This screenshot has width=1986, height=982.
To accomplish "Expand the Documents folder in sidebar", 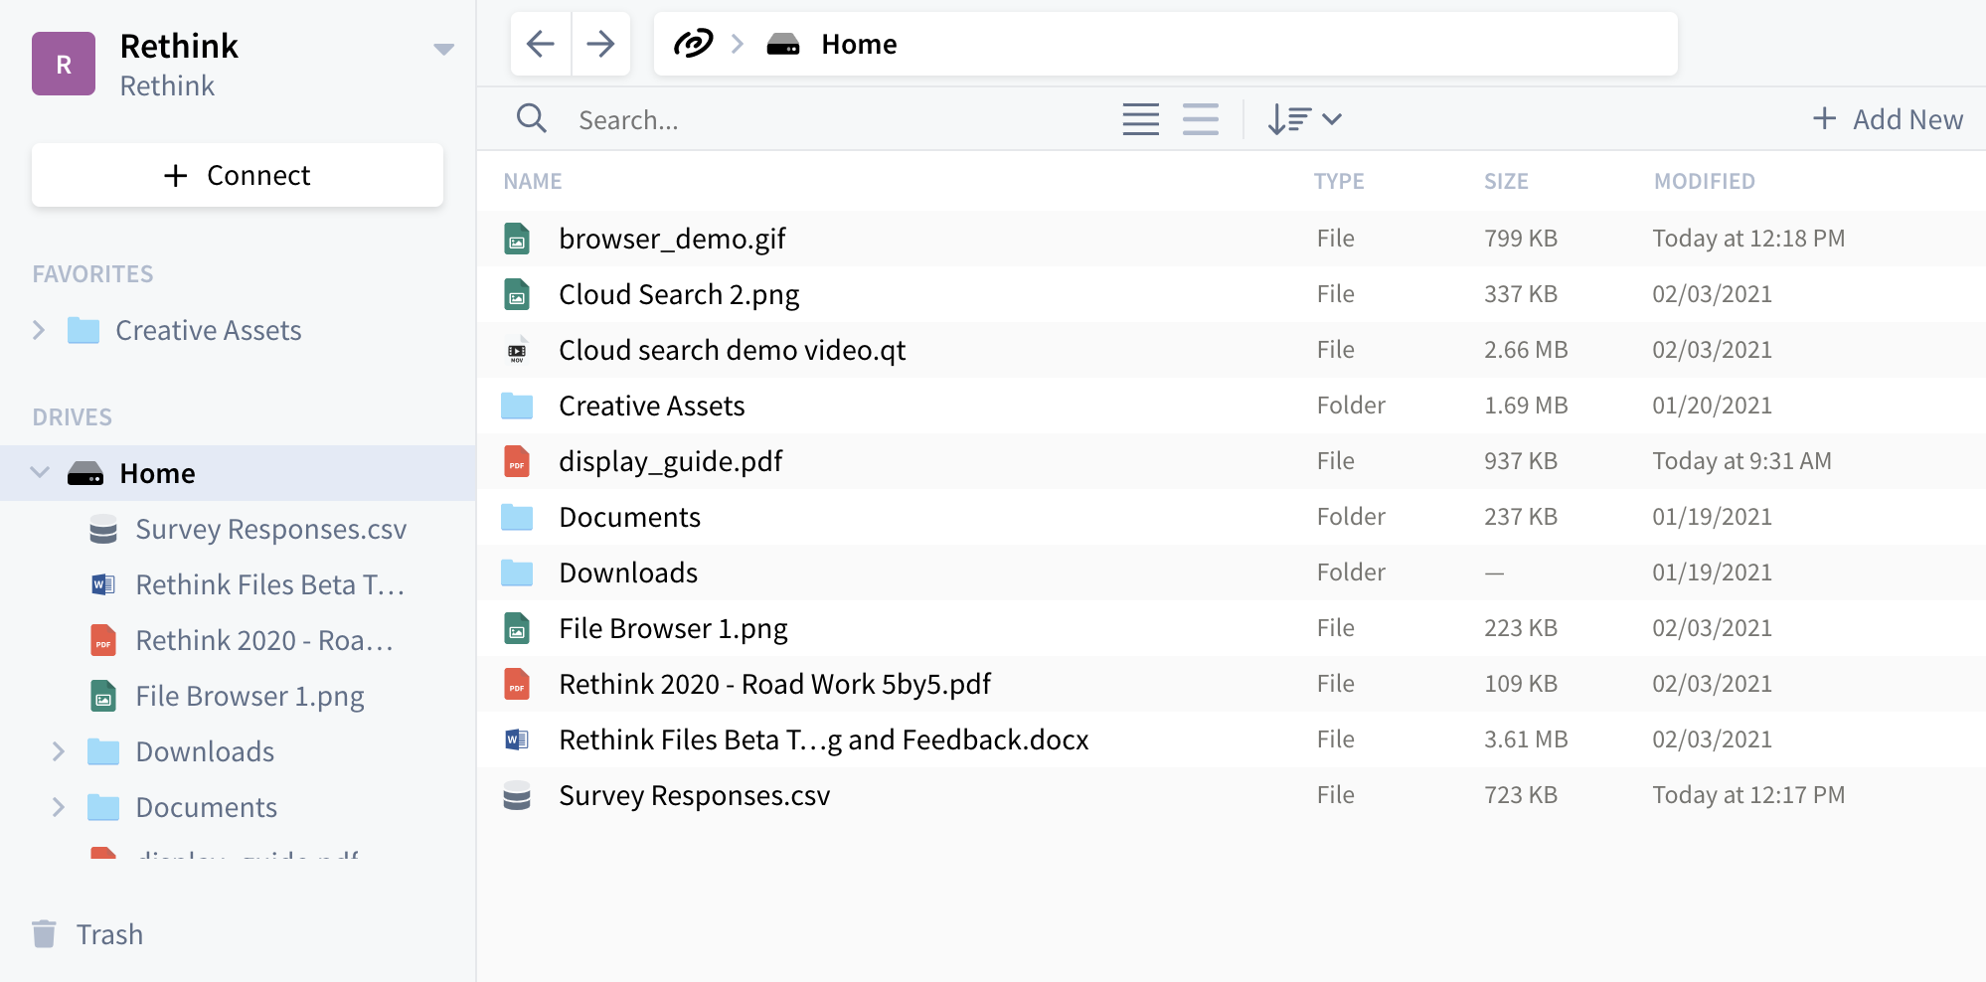I will pyautogui.click(x=59, y=807).
